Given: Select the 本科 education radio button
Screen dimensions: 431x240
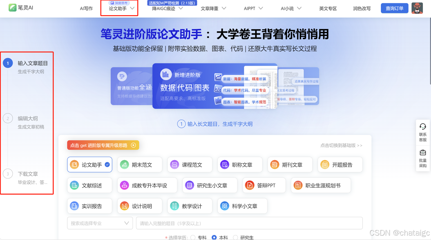Looking at the screenshot, I should (x=214, y=238).
